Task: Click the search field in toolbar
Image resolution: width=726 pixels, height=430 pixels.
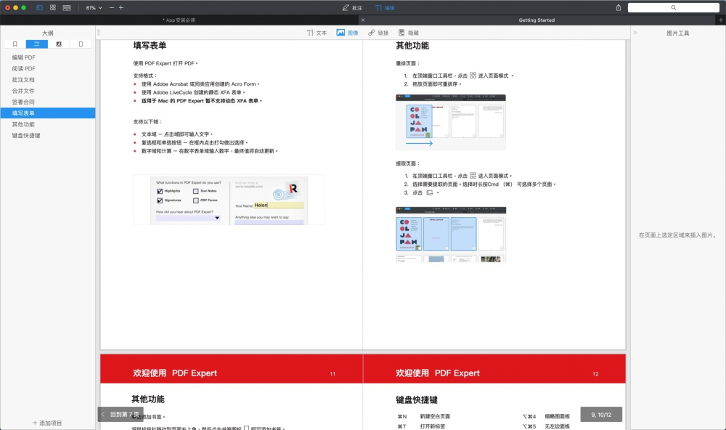Action: point(673,7)
